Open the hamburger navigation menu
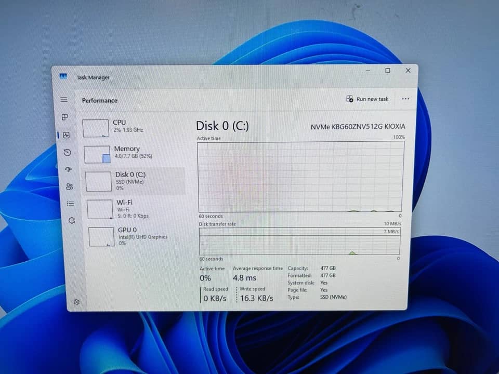This screenshot has width=499, height=374. [x=64, y=100]
